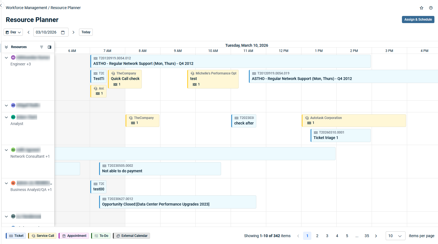The height and width of the screenshot is (244, 438).
Task: Toggle the Service Call legend filter
Action: coord(42,236)
